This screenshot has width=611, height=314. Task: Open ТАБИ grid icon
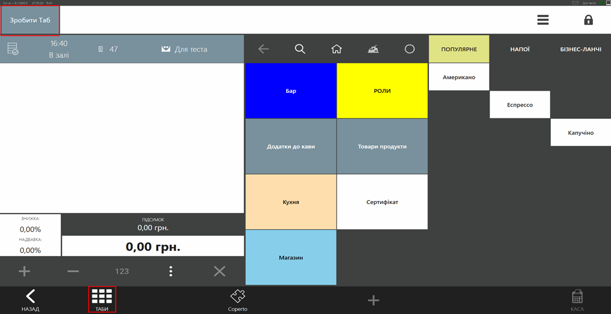tap(102, 299)
